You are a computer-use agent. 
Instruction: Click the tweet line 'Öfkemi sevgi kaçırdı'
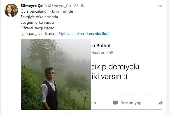pyautogui.click(x=38, y=28)
